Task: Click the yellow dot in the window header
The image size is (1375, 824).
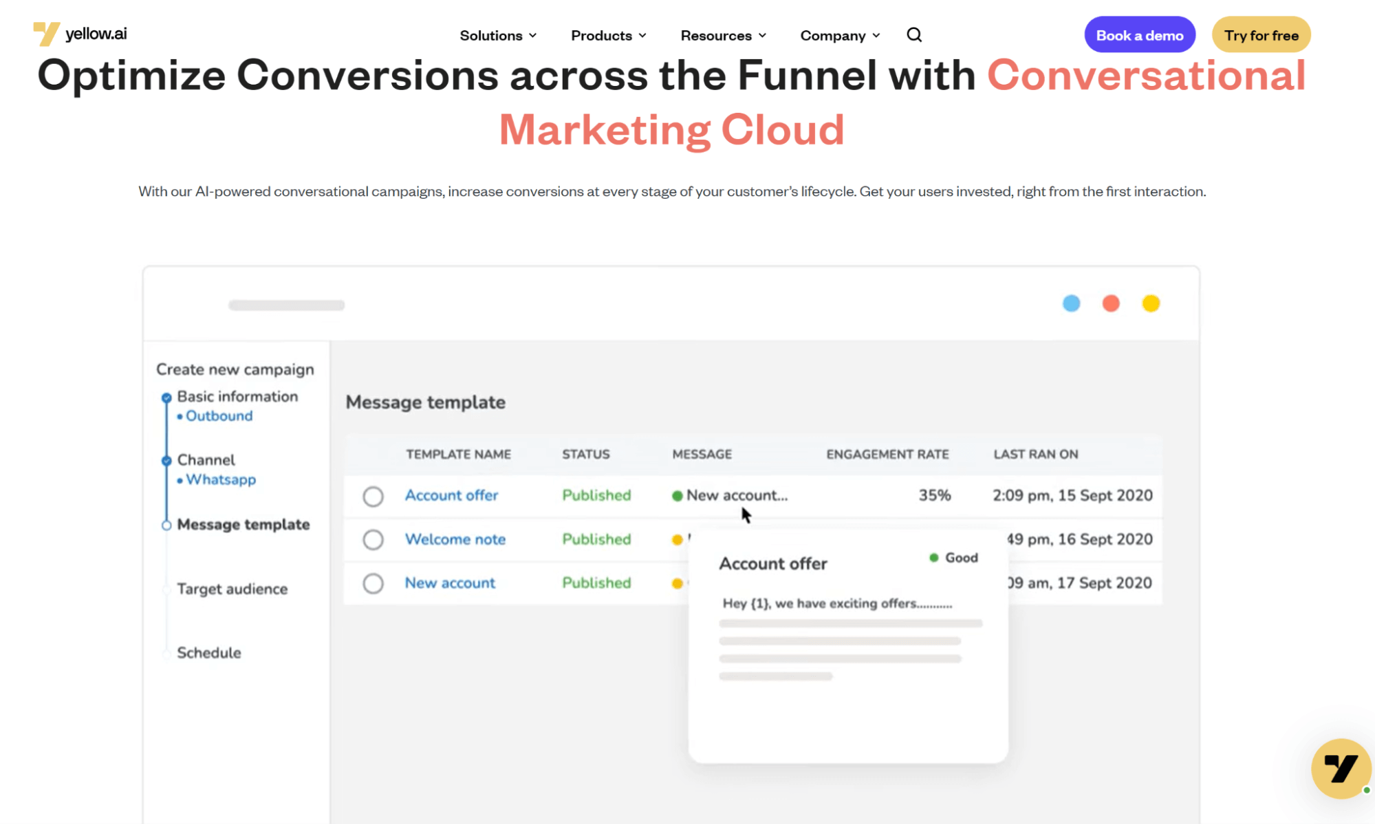Action: click(x=1151, y=303)
